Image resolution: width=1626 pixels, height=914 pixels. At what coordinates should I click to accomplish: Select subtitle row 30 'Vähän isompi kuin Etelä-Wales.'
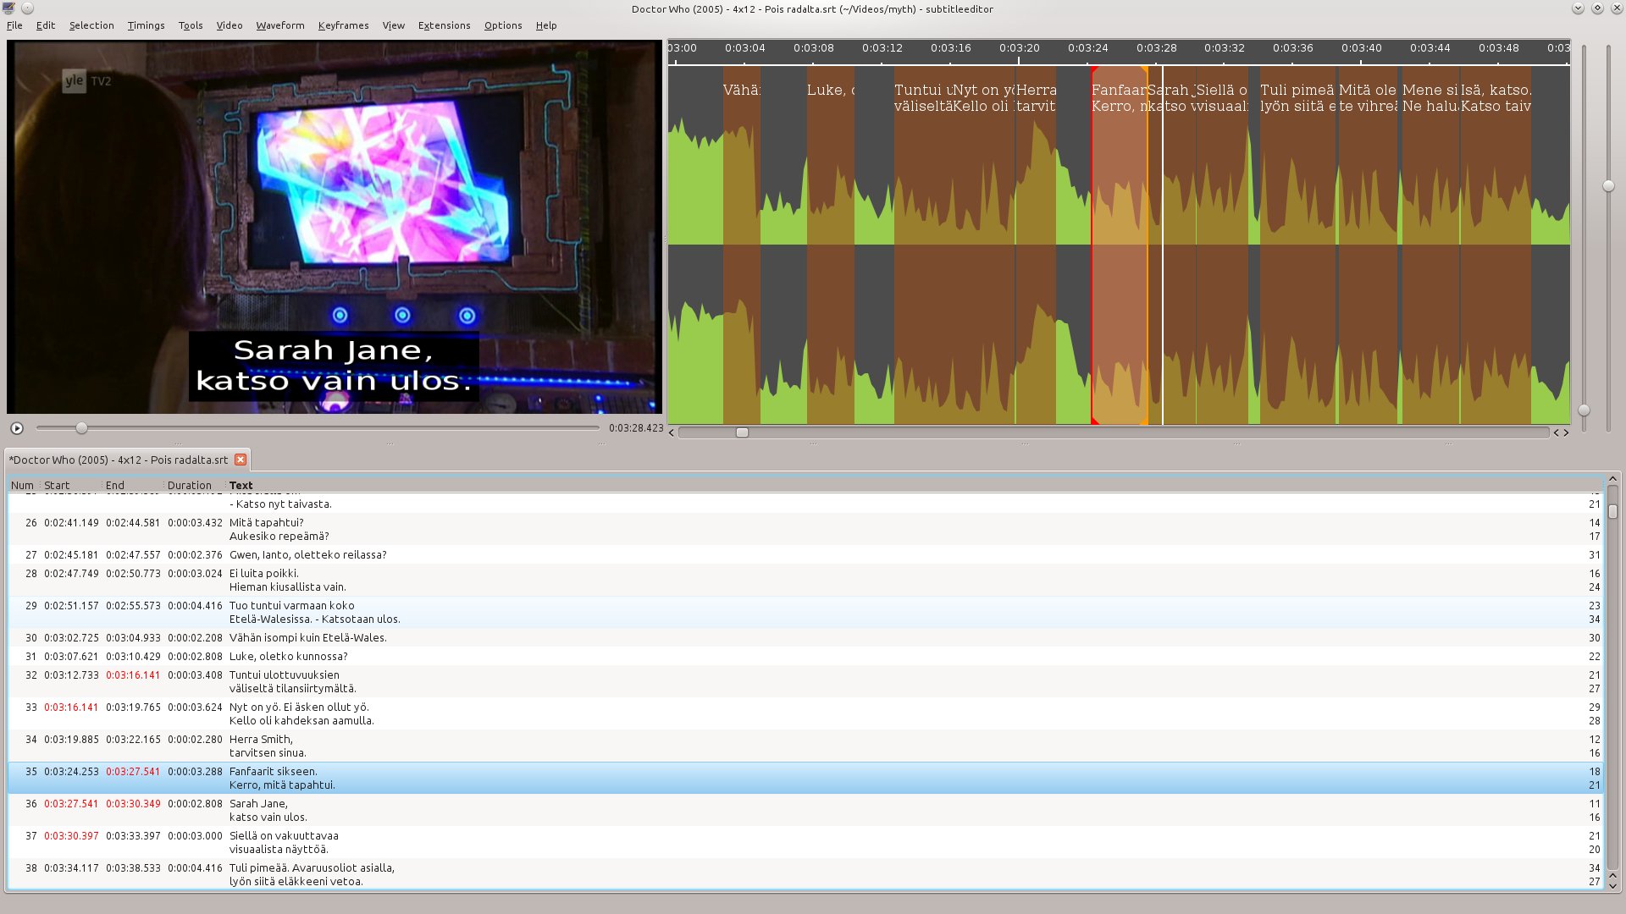[805, 638]
